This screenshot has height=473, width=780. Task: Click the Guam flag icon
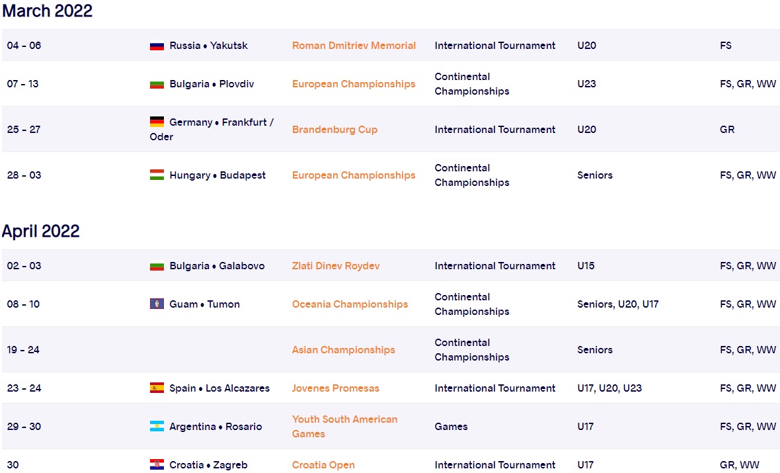[x=157, y=304]
